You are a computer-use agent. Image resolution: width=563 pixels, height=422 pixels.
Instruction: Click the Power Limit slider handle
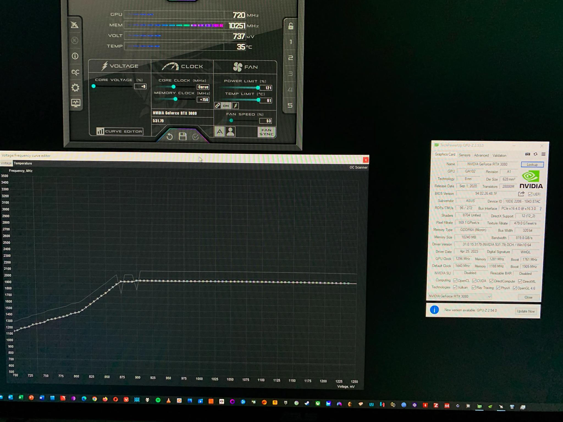[x=258, y=88]
